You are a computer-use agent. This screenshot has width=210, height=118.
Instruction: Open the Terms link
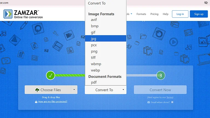point(170,97)
